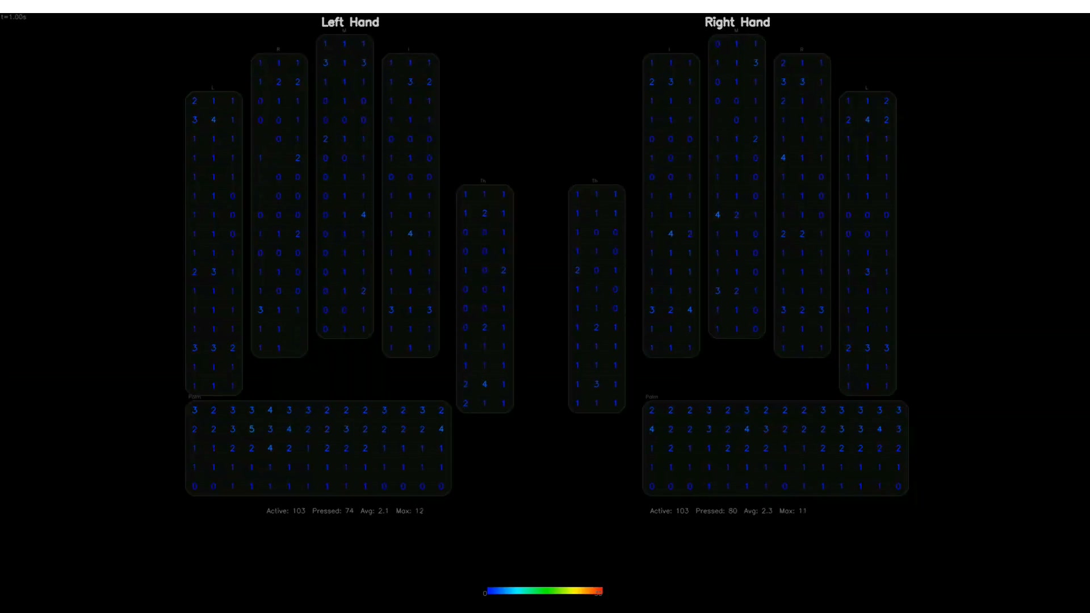The width and height of the screenshot is (1090, 613).
Task: Click the right hand middle finger column
Action: tap(736, 186)
